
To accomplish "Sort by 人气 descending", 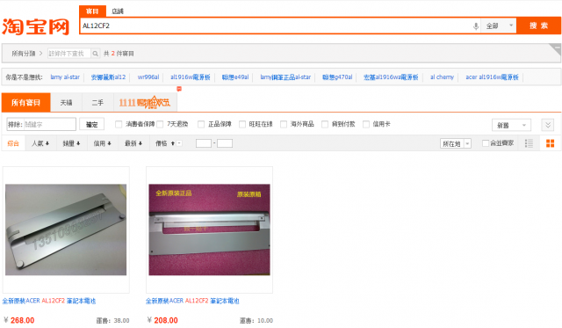I will tap(40, 143).
